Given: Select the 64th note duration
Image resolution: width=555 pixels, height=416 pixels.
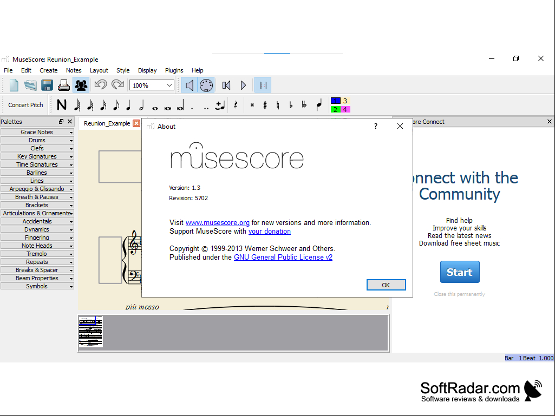Looking at the screenshot, I should (x=77, y=105).
